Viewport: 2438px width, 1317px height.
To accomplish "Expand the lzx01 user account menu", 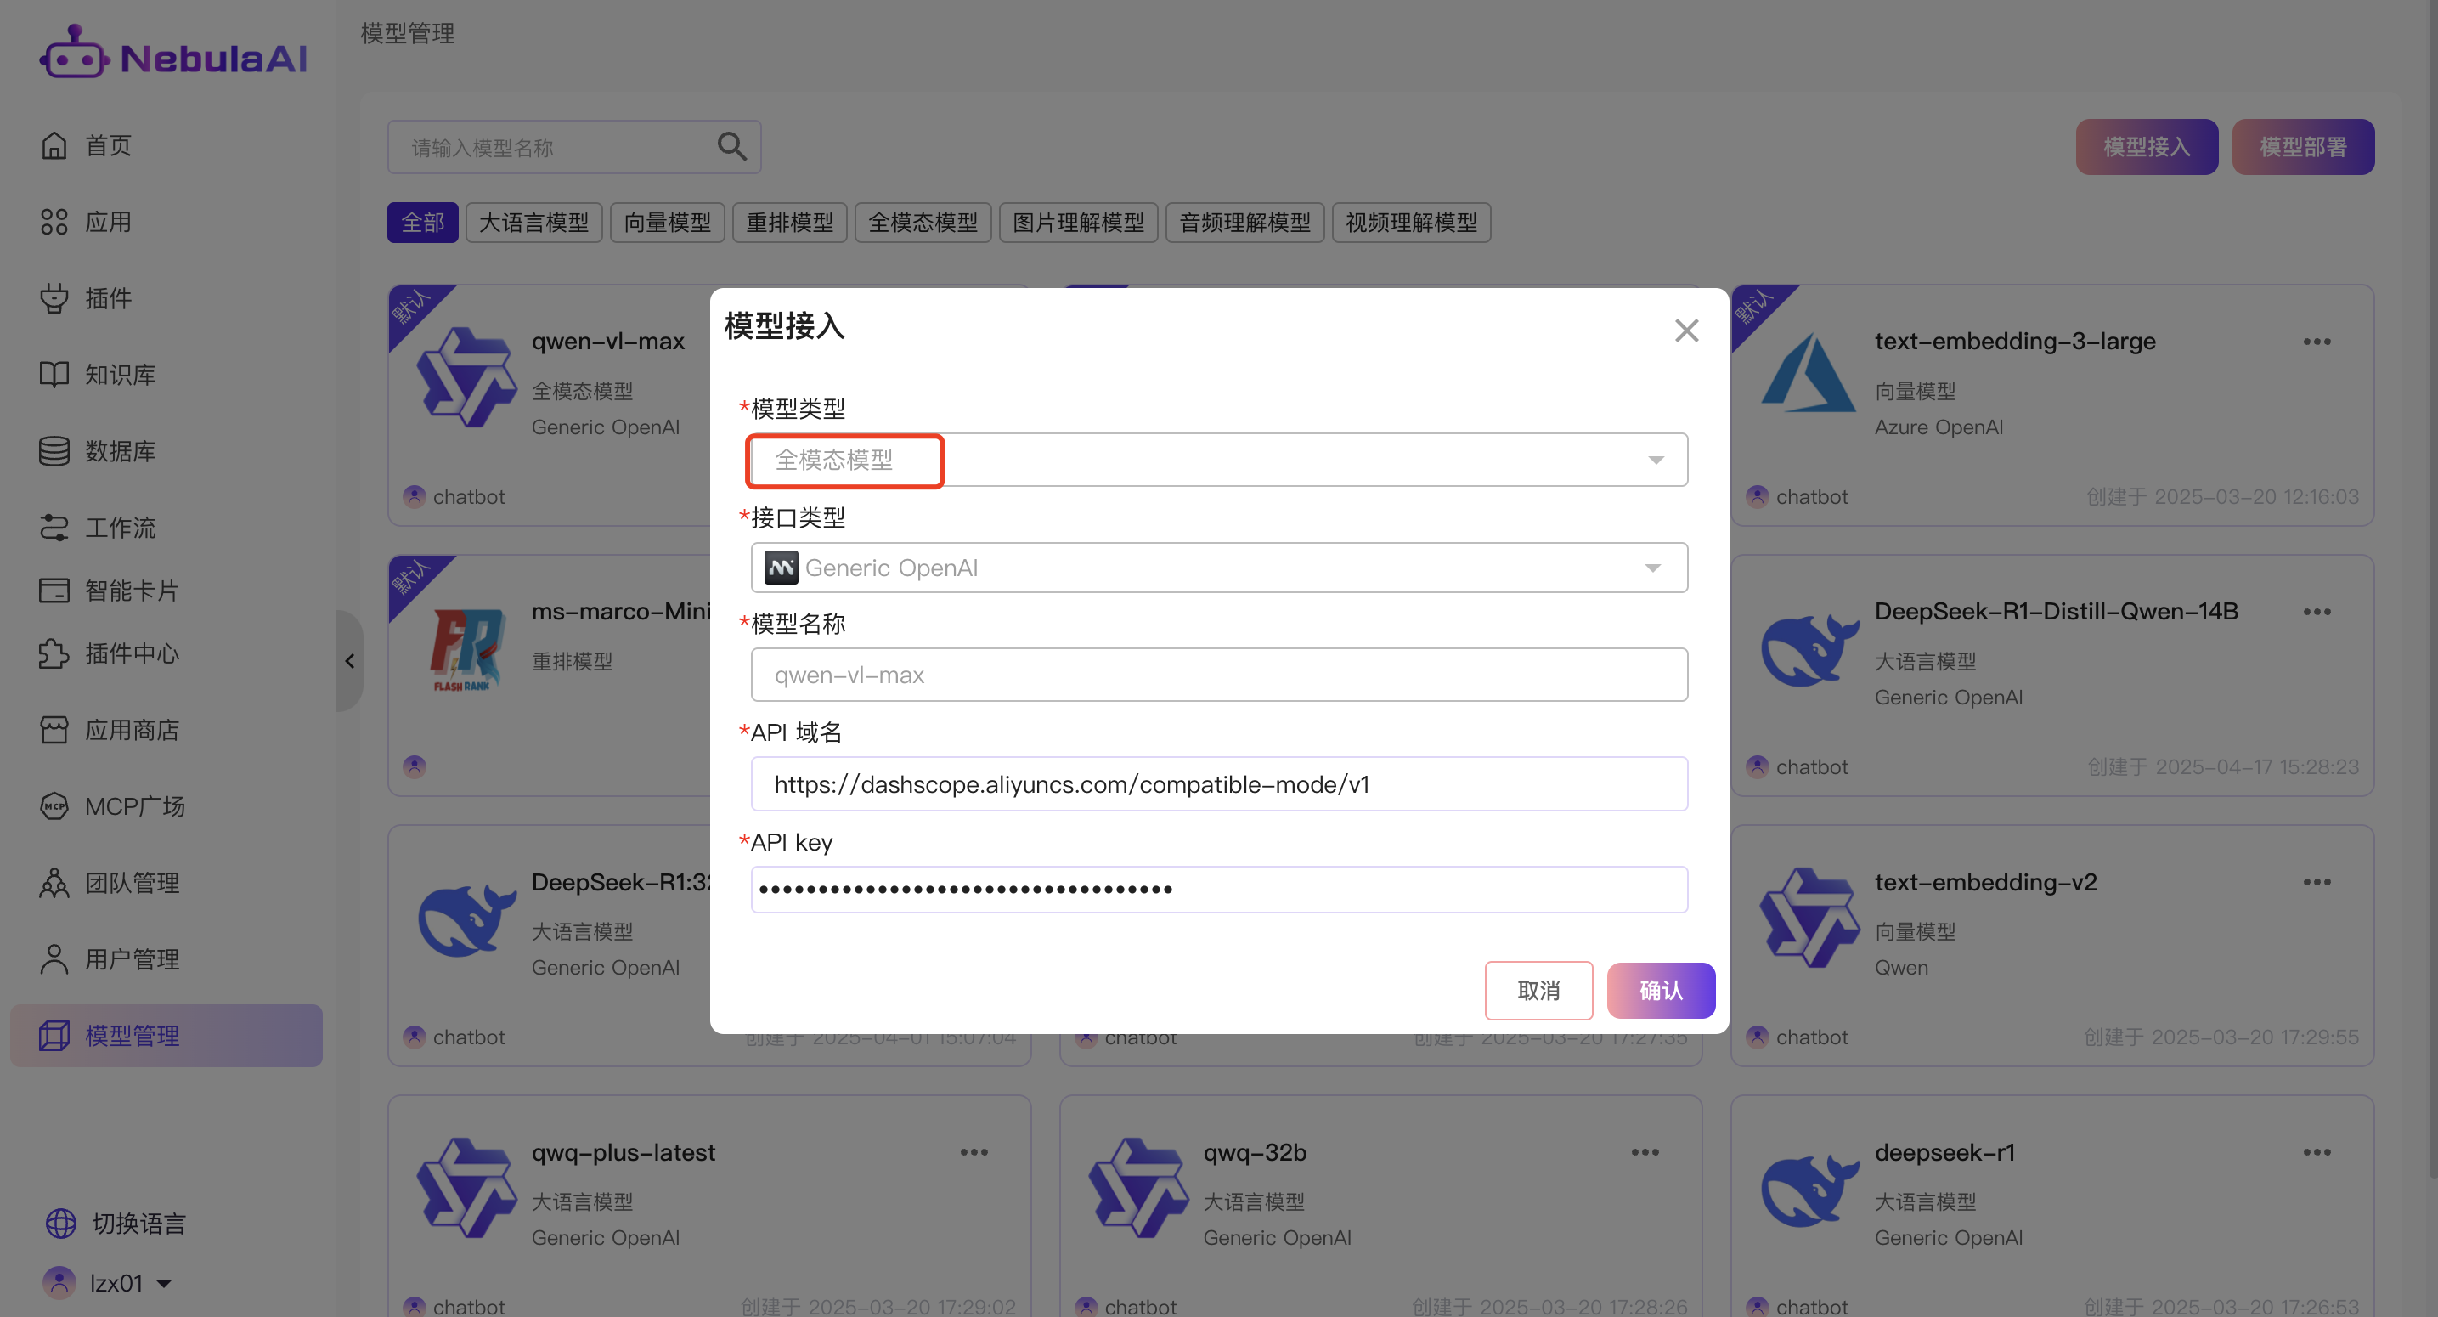I will (163, 1284).
